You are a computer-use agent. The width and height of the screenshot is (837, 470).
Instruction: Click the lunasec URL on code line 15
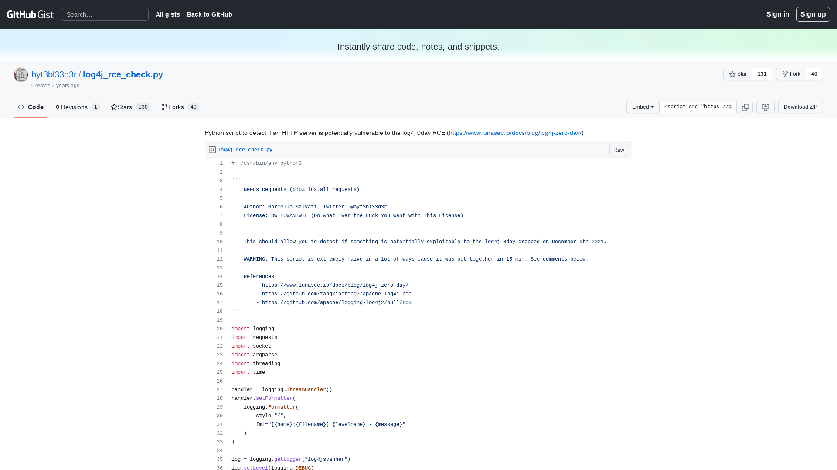[x=335, y=285]
